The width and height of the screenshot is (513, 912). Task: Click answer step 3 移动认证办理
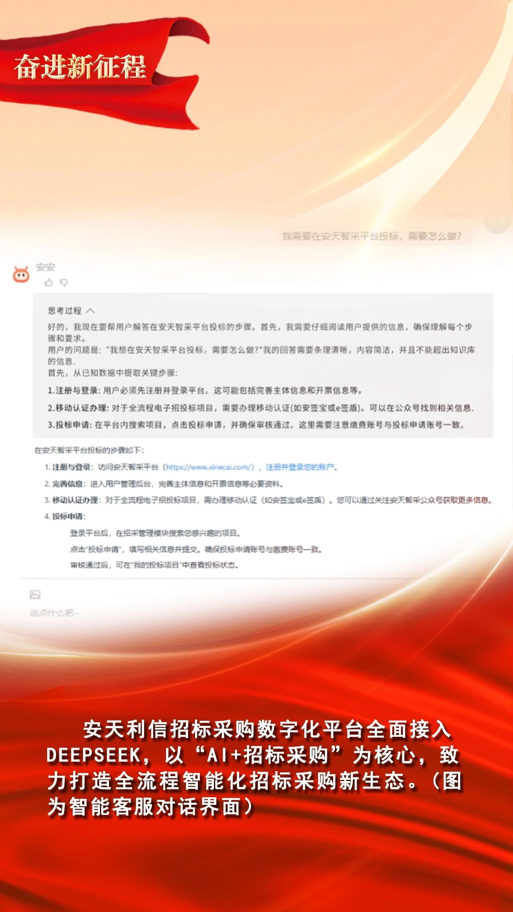pyautogui.click(x=268, y=500)
